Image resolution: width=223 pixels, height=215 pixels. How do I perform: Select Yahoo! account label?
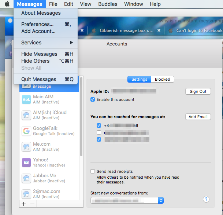coord(41,160)
